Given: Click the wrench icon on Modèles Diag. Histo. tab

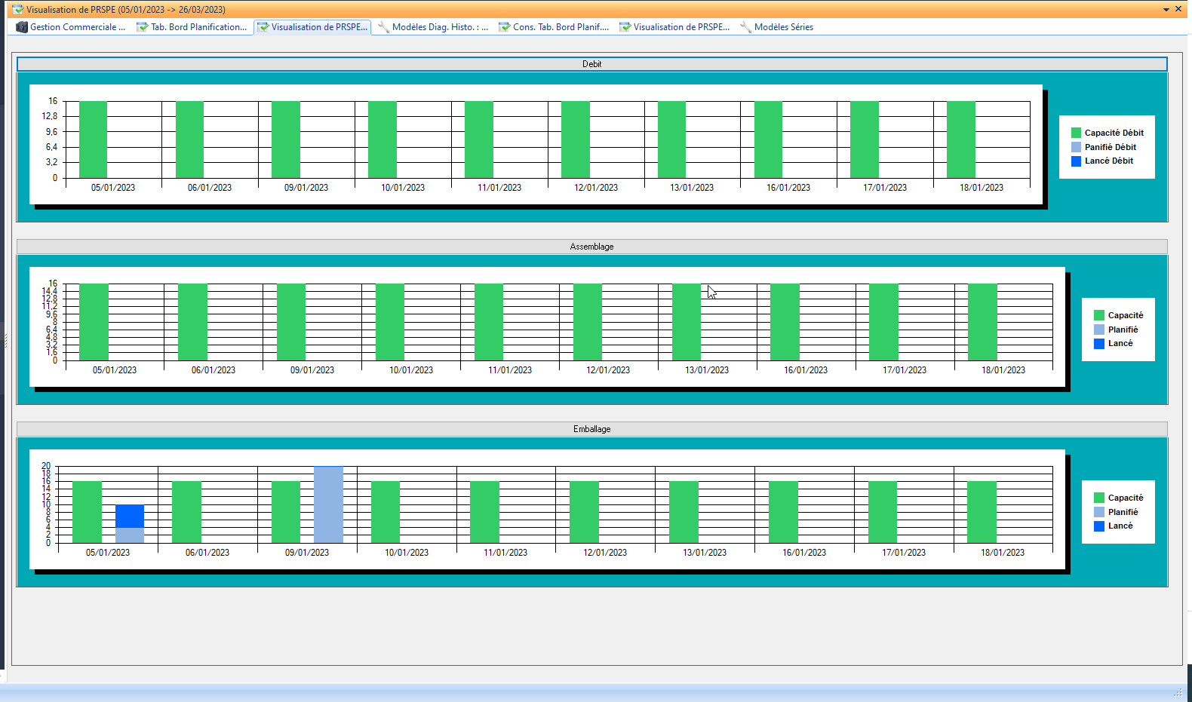Looking at the screenshot, I should [x=383, y=27].
